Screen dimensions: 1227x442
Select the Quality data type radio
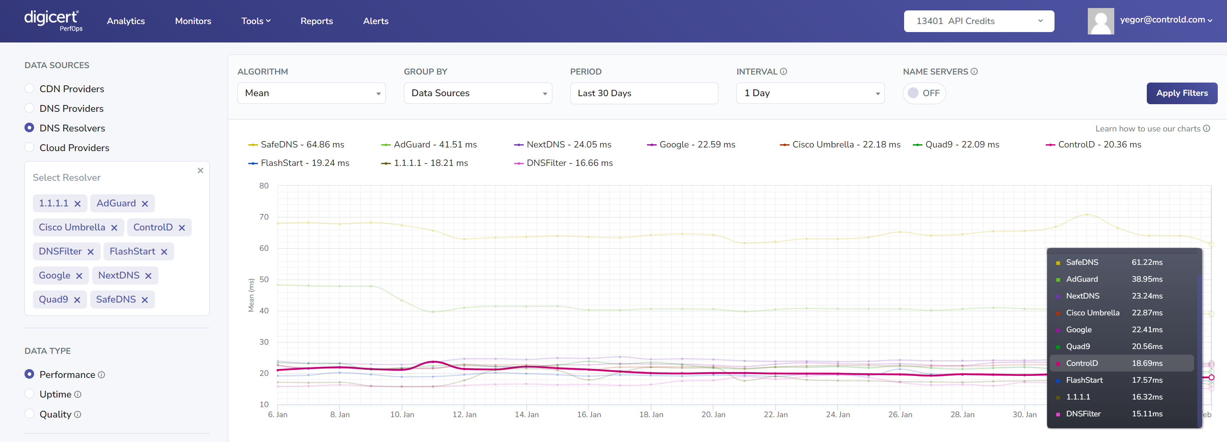30,414
